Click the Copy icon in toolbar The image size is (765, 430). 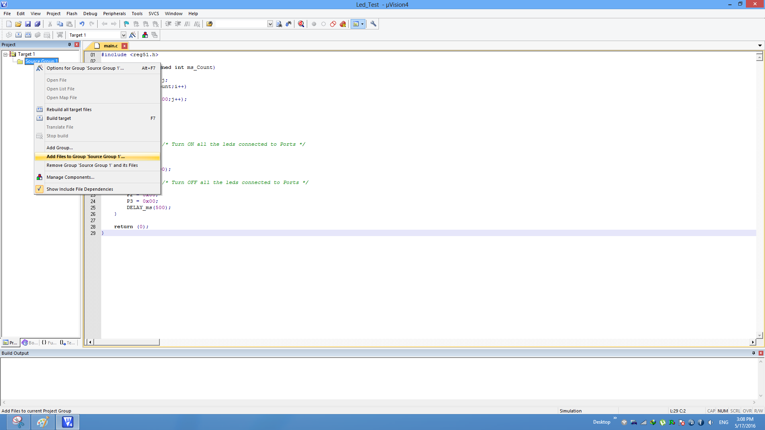[x=60, y=24]
